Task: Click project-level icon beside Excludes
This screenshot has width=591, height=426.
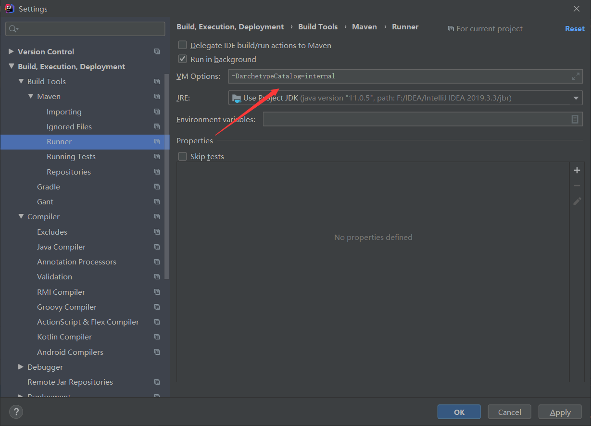Action: 157,232
